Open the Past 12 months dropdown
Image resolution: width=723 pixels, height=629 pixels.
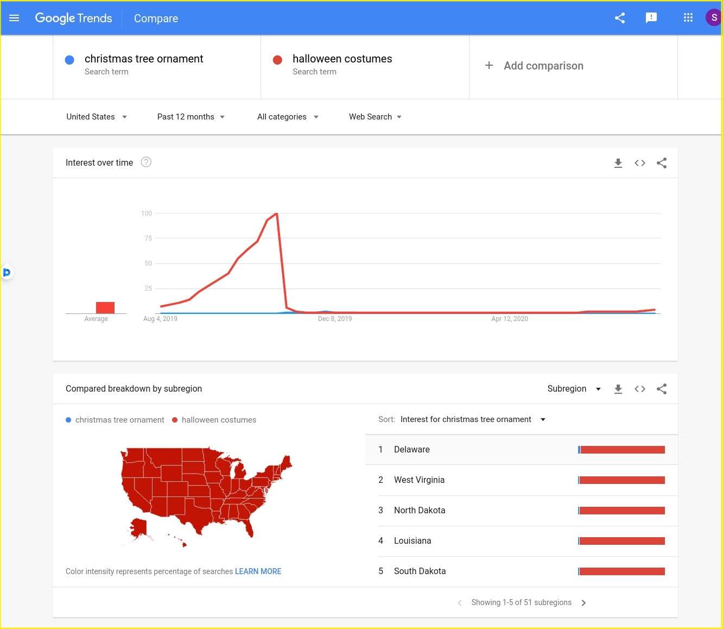click(x=191, y=117)
